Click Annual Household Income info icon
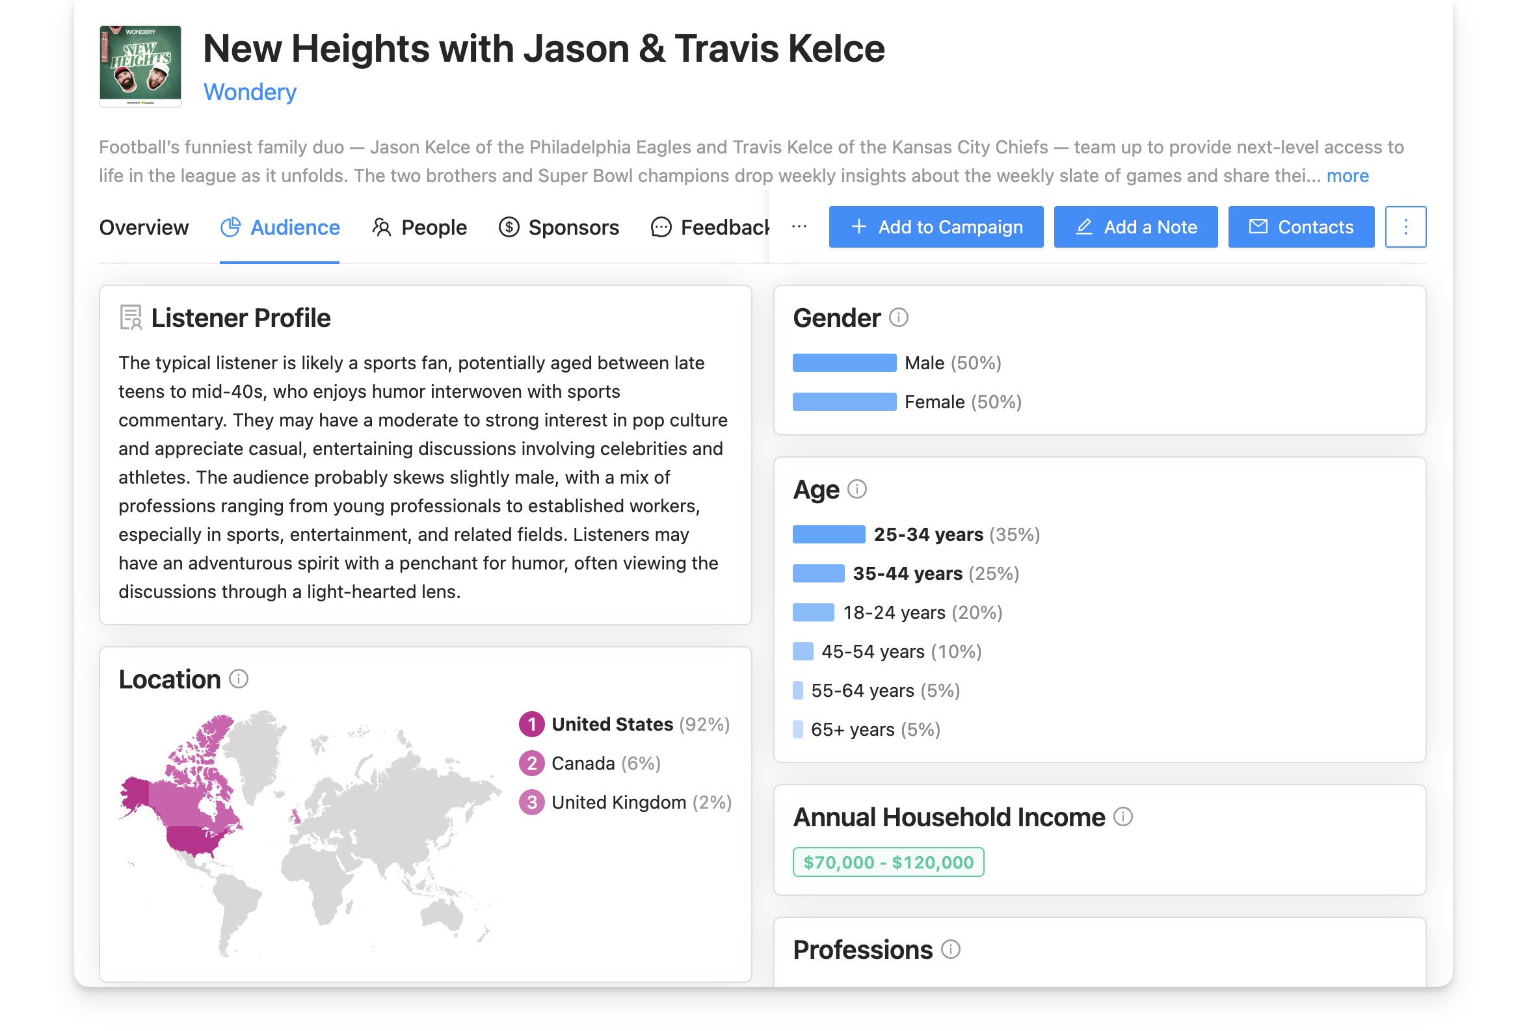The height and width of the screenshot is (1031, 1527). (1123, 817)
